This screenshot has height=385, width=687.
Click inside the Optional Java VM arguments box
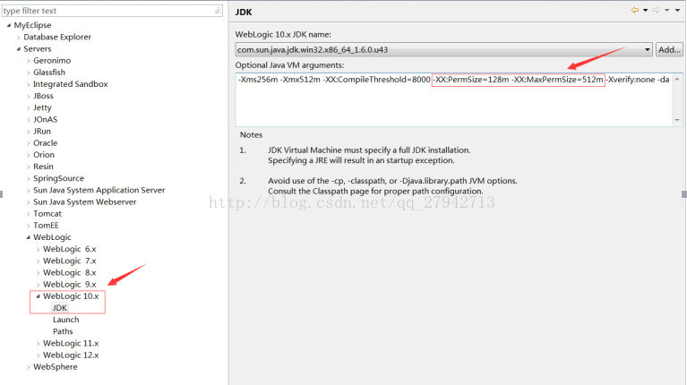(x=454, y=100)
